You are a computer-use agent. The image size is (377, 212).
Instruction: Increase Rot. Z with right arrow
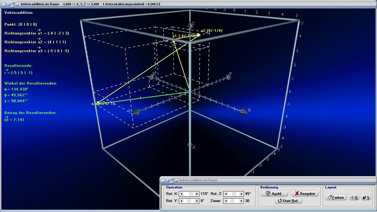241,194
